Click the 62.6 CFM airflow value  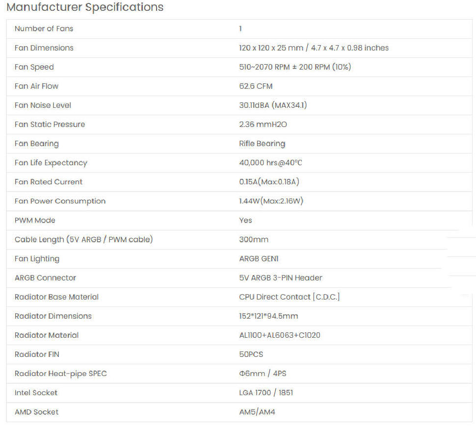(256, 86)
